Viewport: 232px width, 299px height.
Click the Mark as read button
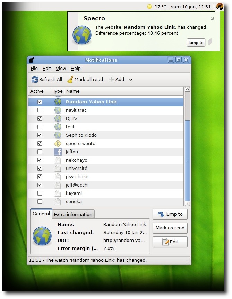click(170, 228)
